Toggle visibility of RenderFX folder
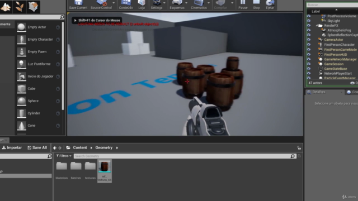The width and height of the screenshot is (358, 201). click(309, 26)
